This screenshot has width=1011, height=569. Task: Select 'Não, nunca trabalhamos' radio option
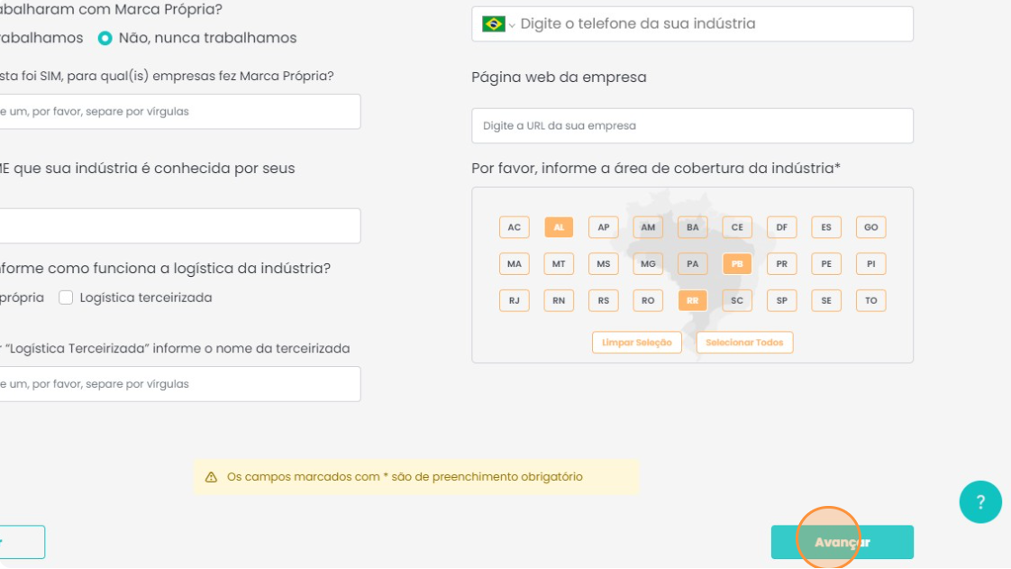105,38
